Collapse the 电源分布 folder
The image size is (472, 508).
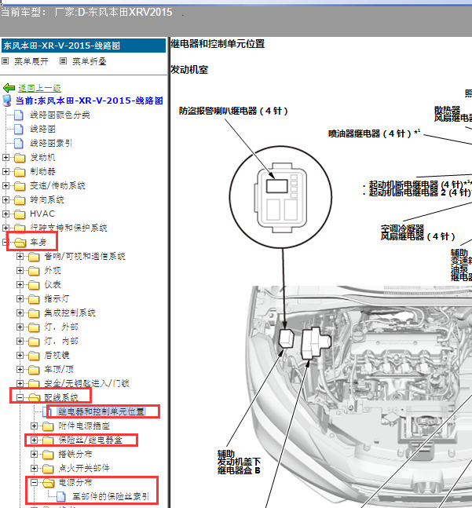click(34, 482)
